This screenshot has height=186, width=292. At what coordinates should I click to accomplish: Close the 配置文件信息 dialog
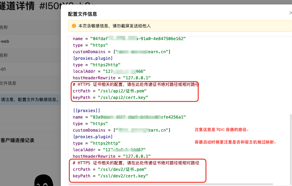290,13
